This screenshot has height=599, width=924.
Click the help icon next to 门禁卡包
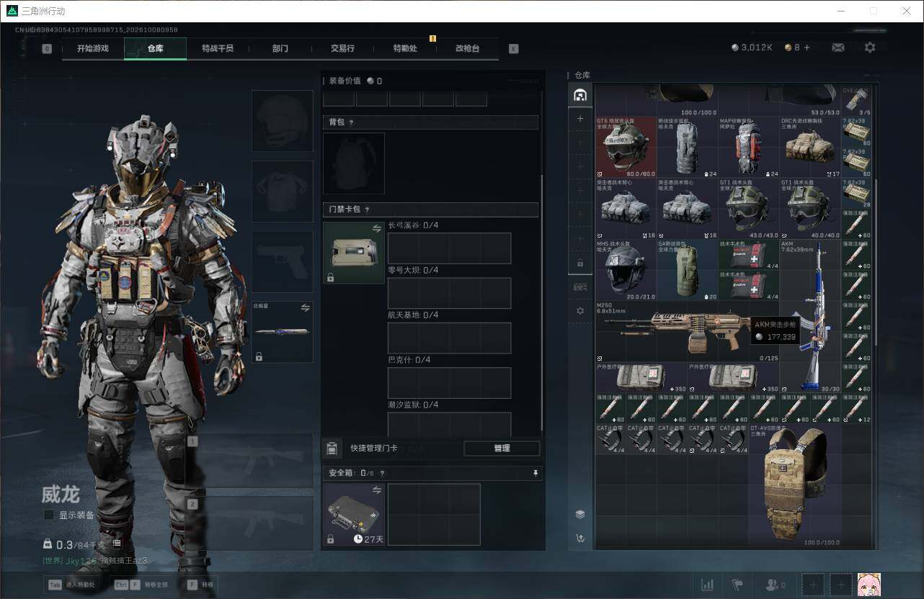coord(367,210)
